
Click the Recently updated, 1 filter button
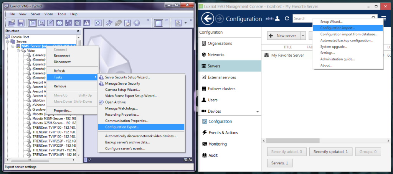click(330, 152)
